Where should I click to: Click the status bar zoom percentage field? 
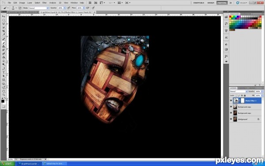pyautogui.click(x=11, y=159)
